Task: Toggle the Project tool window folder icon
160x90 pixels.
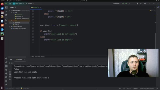Action: coord(6,7)
